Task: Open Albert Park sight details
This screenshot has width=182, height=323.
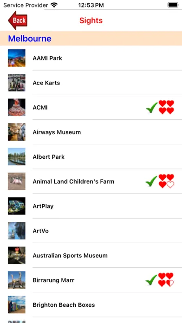Action: pyautogui.click(x=91, y=157)
